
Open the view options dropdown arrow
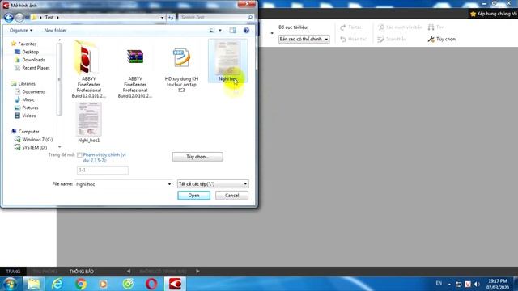[x=220, y=31]
